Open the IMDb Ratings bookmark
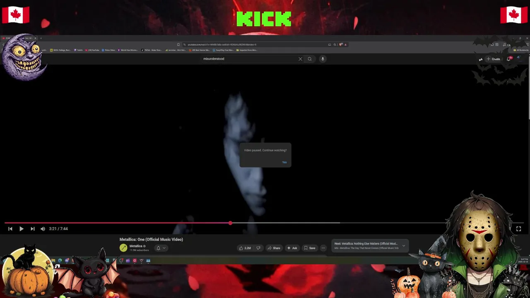The width and height of the screenshot is (530, 298). pyautogui.click(x=60, y=50)
